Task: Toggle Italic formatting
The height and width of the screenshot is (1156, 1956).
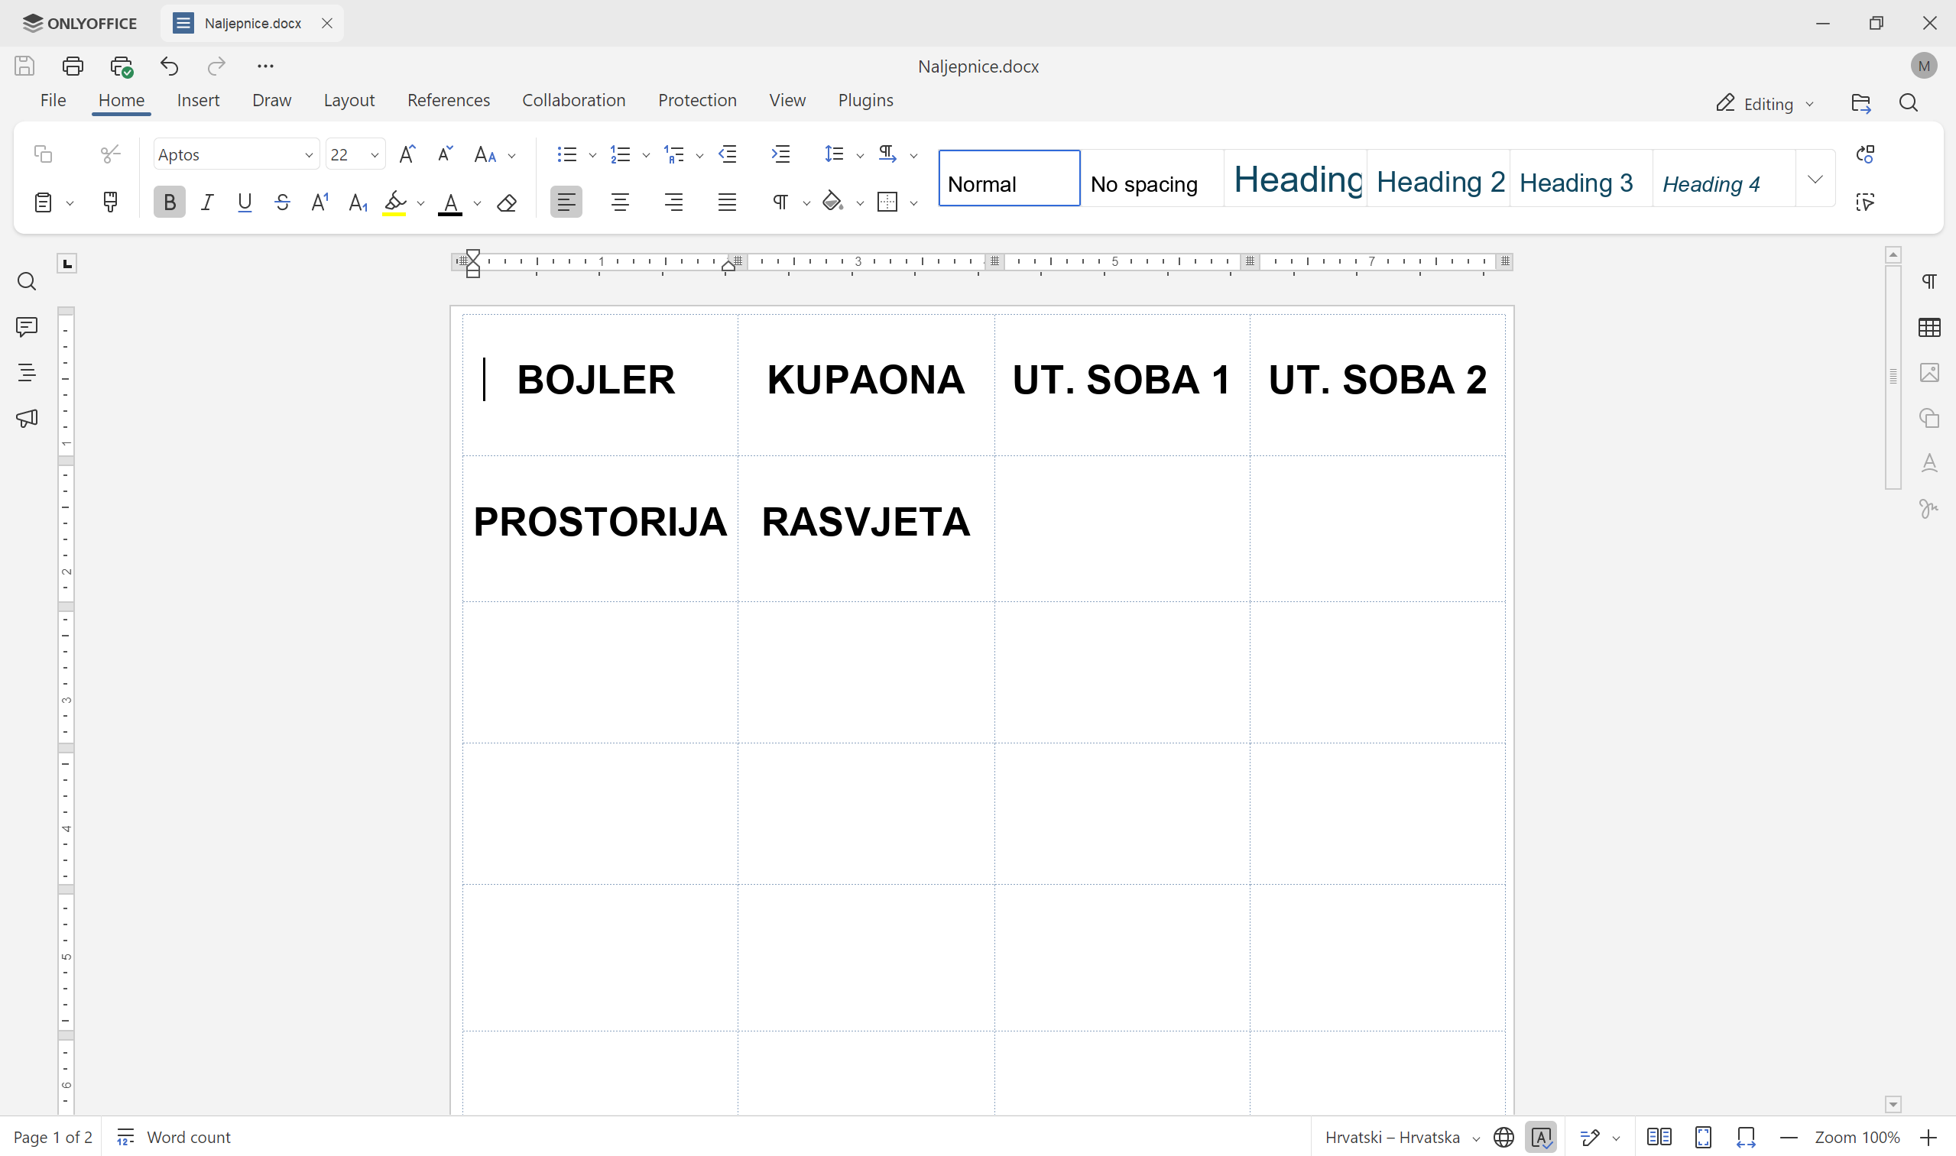Action: pyautogui.click(x=206, y=202)
